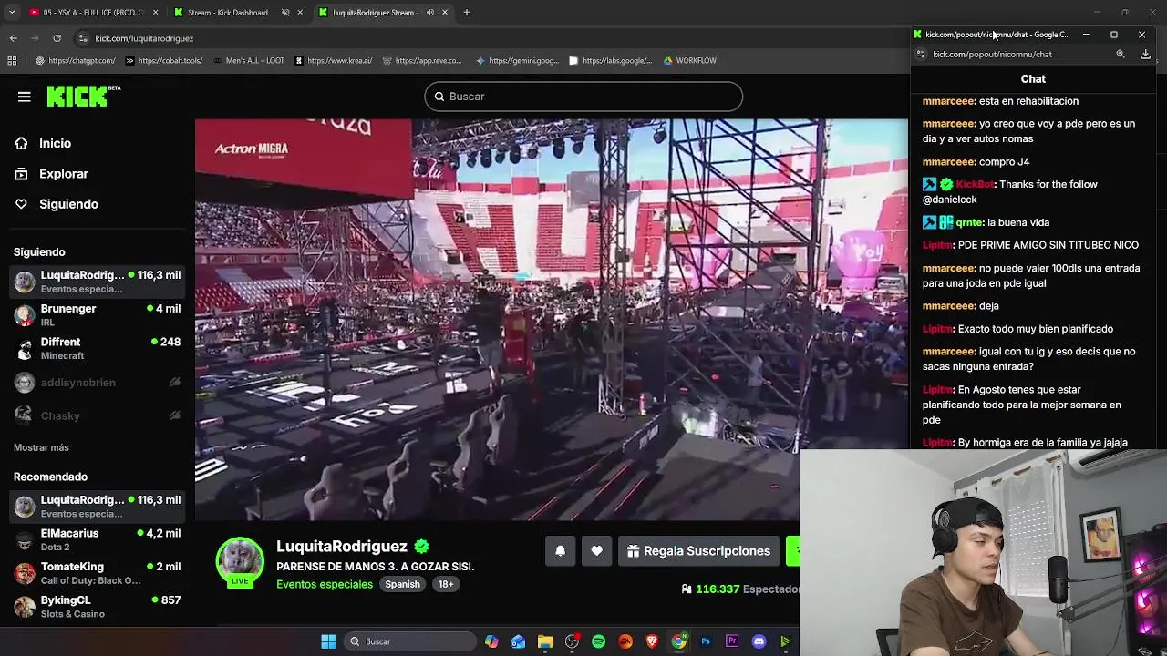Open EA app from taskbar
Image resolution: width=1167 pixels, height=656 pixels.
point(625,641)
